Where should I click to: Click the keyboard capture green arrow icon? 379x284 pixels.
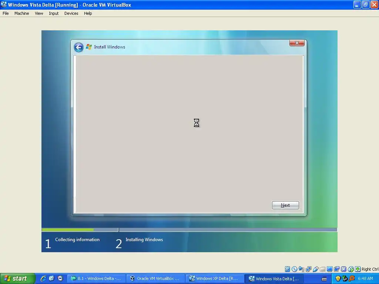(358, 269)
